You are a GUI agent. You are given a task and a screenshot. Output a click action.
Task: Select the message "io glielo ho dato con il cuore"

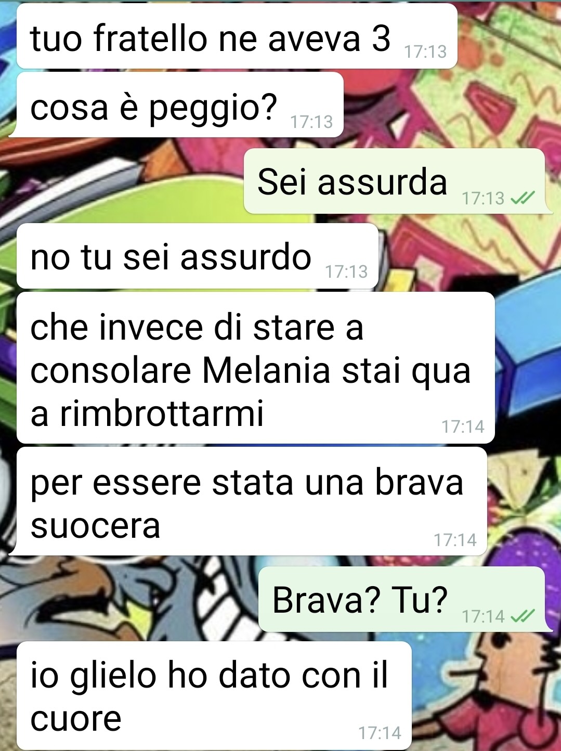pyautogui.click(x=214, y=695)
